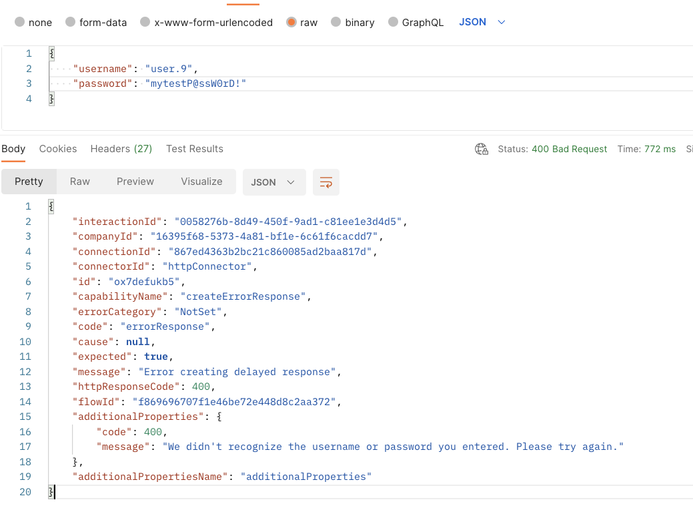Switch to the Cookies response tab
The image size is (693, 524).
click(58, 149)
